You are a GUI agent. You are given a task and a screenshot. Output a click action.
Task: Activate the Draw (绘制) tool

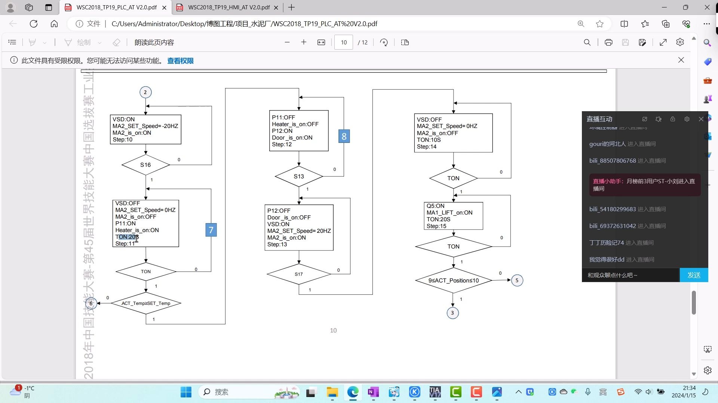point(78,43)
